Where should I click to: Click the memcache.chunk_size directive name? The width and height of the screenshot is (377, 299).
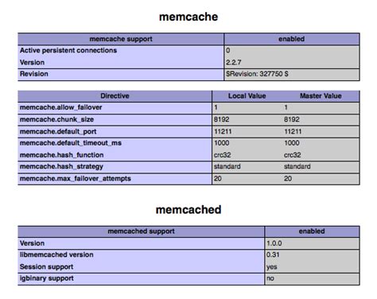coord(56,119)
